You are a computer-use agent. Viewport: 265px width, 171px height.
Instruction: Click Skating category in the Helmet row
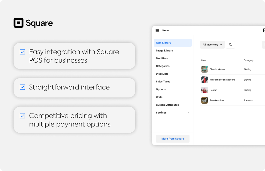coord(247,90)
